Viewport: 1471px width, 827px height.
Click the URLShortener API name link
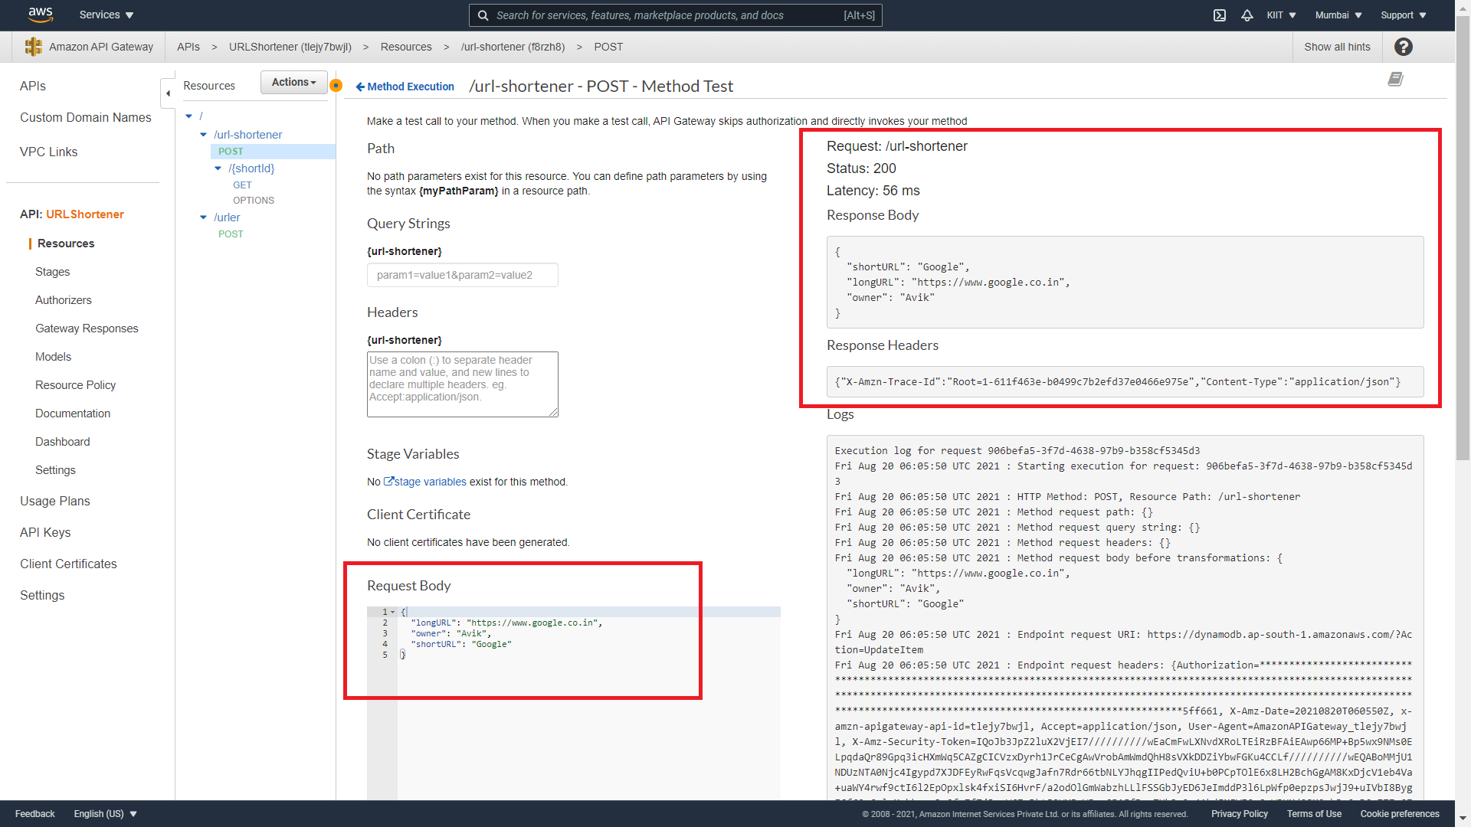coord(85,214)
